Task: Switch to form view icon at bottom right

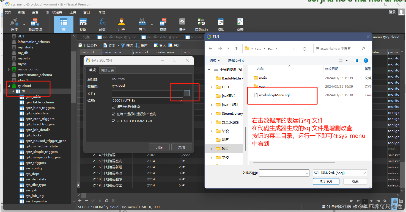Action: [x=401, y=201]
